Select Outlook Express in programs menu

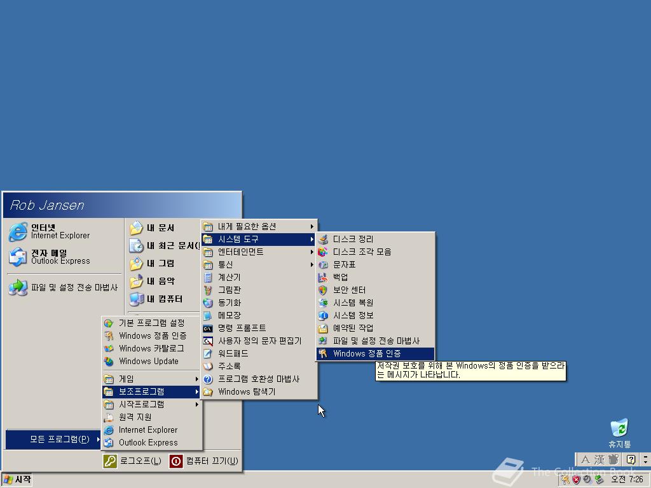click(x=152, y=443)
